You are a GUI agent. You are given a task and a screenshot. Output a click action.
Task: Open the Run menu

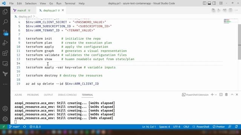pos(59,3)
